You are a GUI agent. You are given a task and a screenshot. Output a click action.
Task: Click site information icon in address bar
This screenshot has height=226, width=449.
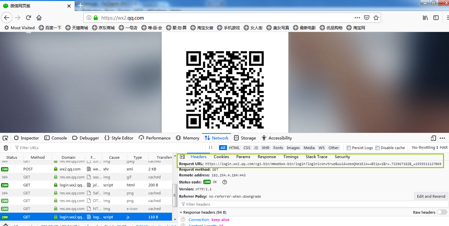coord(89,18)
